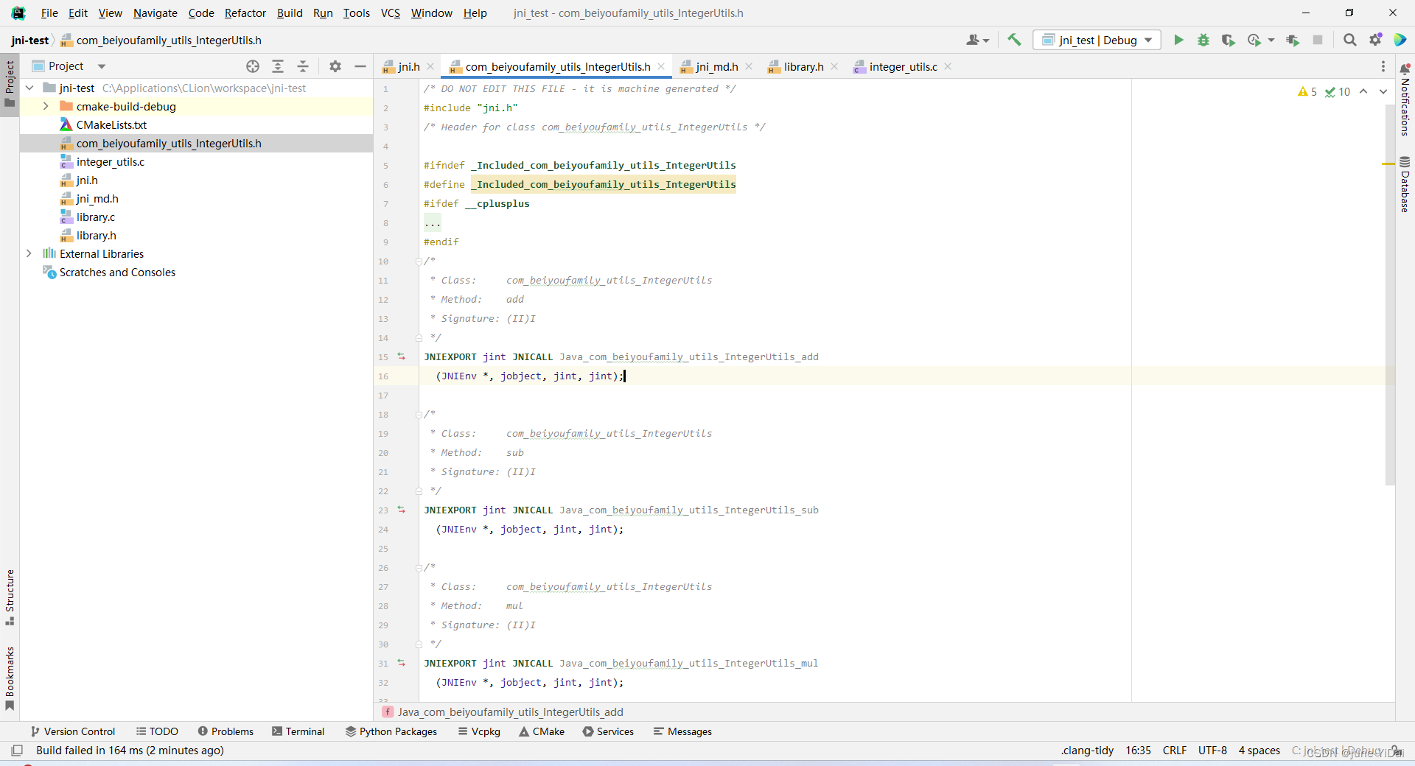Click gutter navigation icon on line 23
This screenshot has width=1415, height=766.
click(402, 510)
